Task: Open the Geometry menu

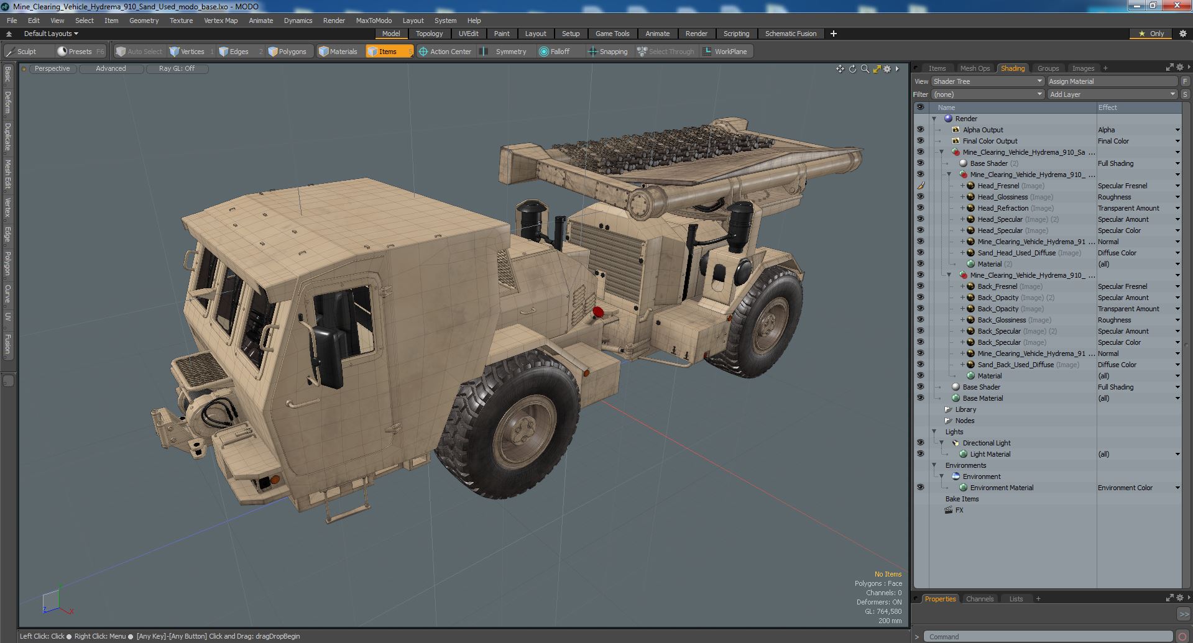Action: coord(144,21)
